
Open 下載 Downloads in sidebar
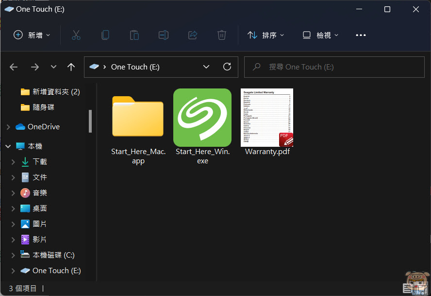34,162
